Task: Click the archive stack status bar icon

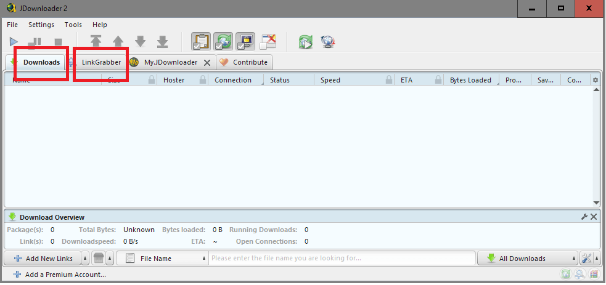Action: tap(593, 274)
